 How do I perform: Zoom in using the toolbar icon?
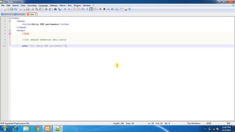click(x=65, y=9)
